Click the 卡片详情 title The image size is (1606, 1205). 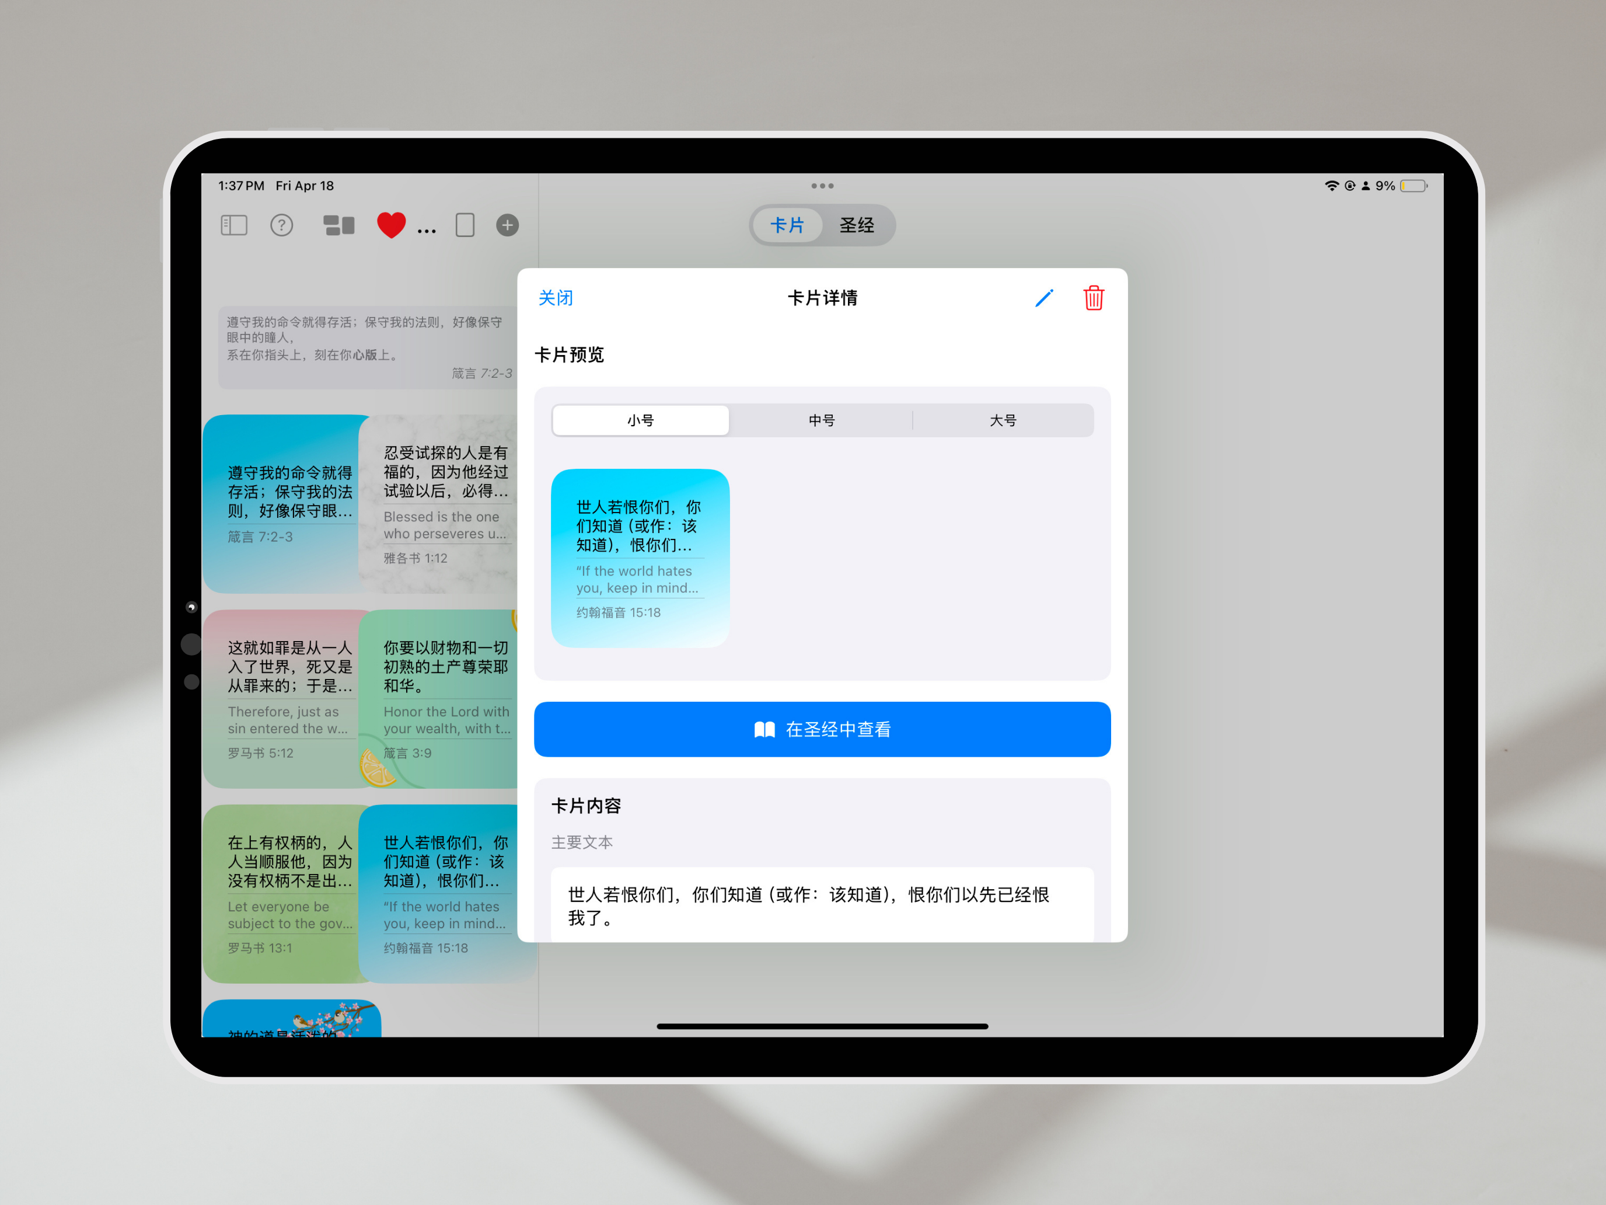pyautogui.click(x=822, y=298)
